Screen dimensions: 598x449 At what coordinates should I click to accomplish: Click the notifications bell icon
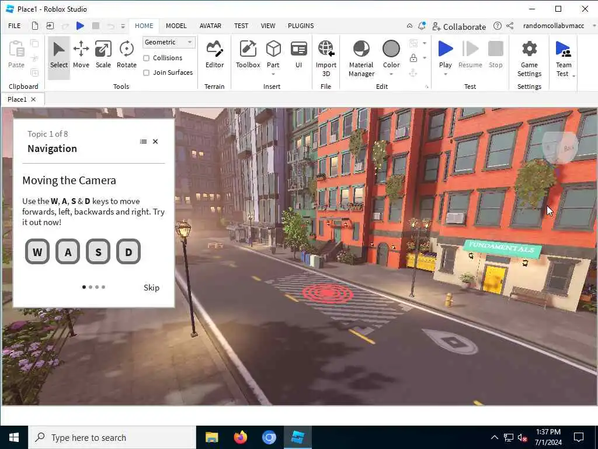422,26
